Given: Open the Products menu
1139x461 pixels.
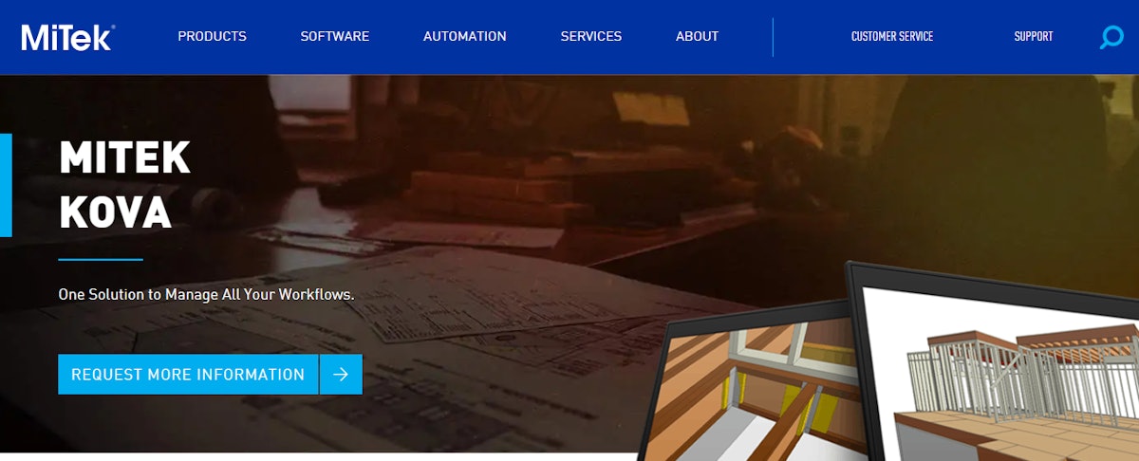Looking at the screenshot, I should click(x=212, y=37).
